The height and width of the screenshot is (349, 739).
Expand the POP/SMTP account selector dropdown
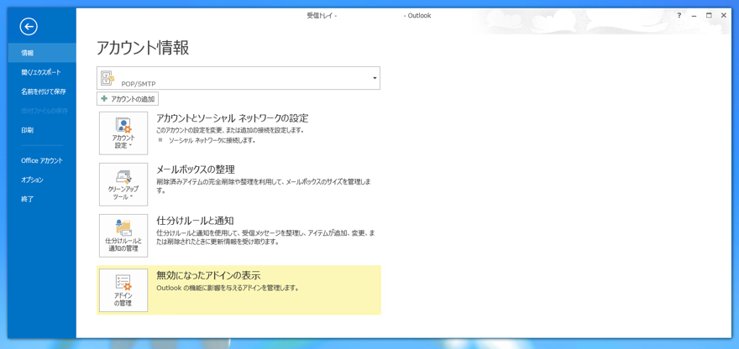pyautogui.click(x=375, y=78)
